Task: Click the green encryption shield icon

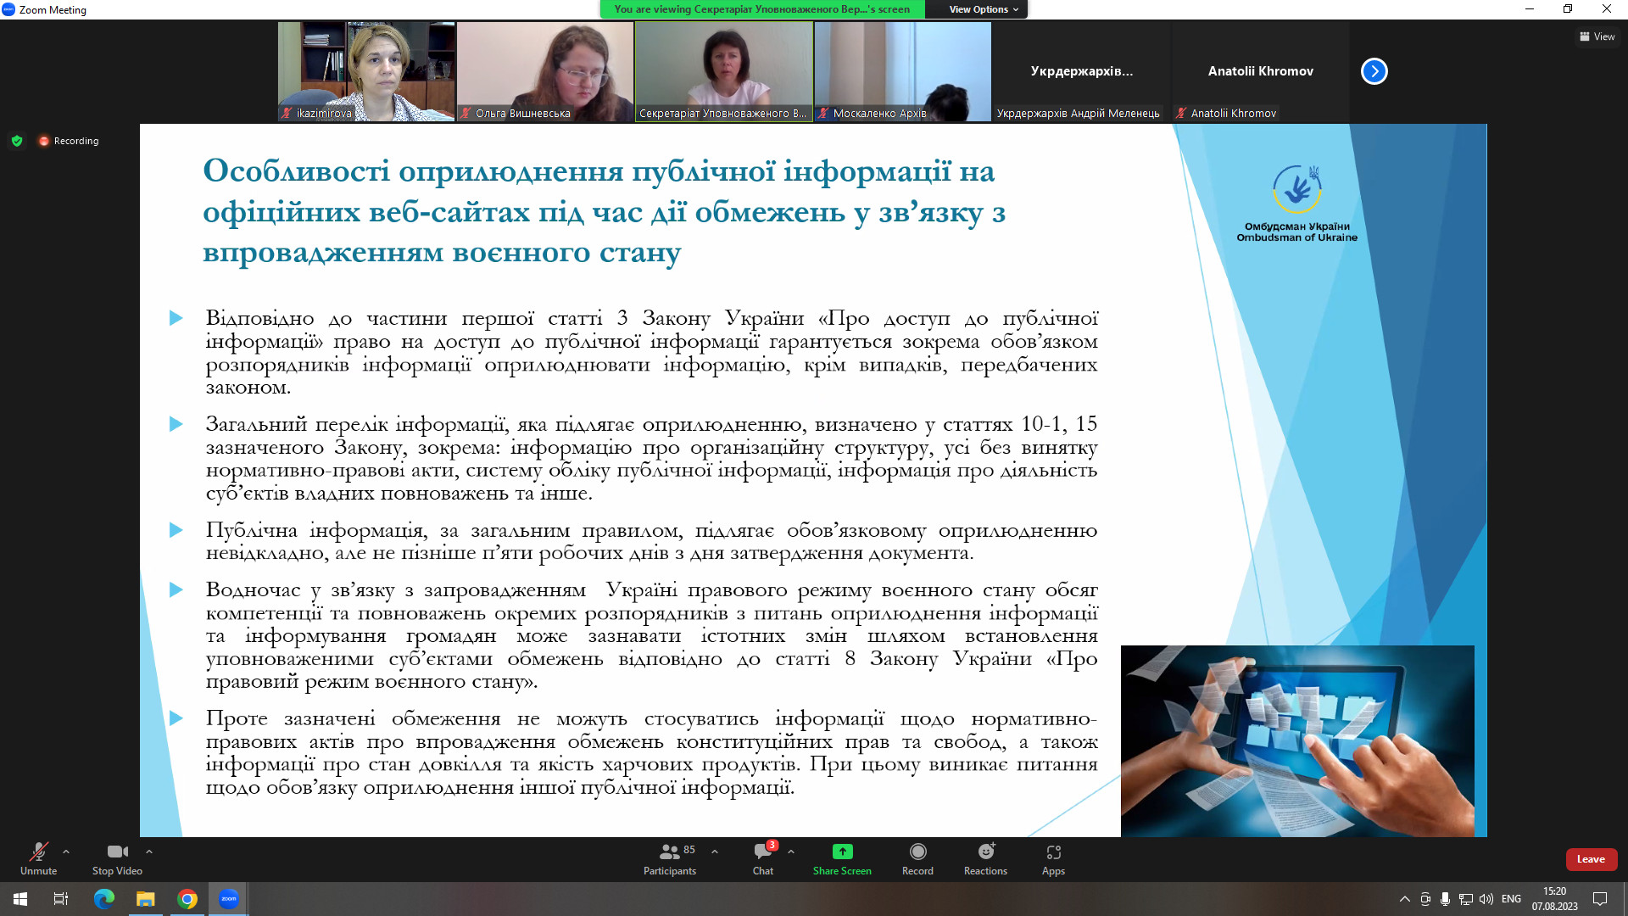Action: pos(16,141)
